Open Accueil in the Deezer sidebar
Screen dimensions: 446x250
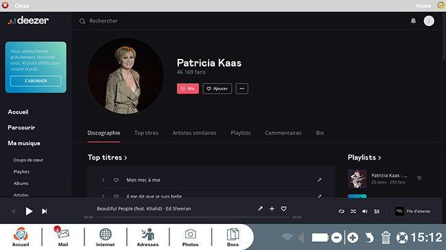point(18,112)
